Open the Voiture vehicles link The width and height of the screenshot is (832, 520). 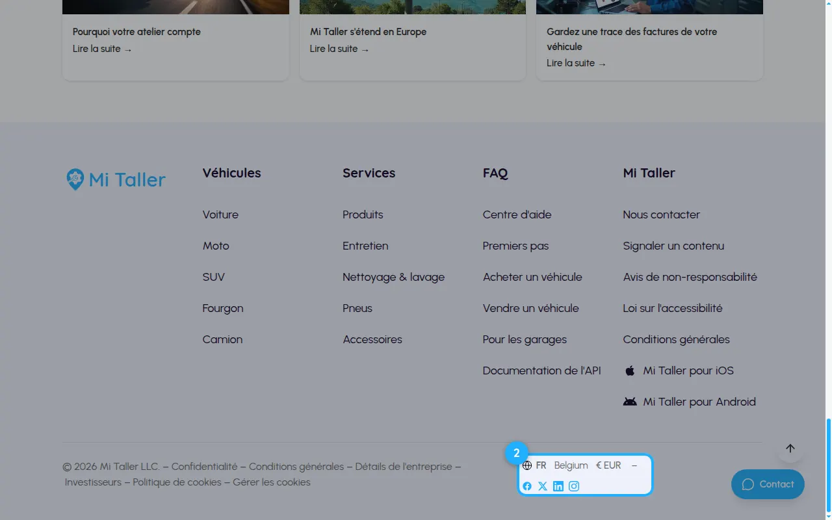point(220,214)
